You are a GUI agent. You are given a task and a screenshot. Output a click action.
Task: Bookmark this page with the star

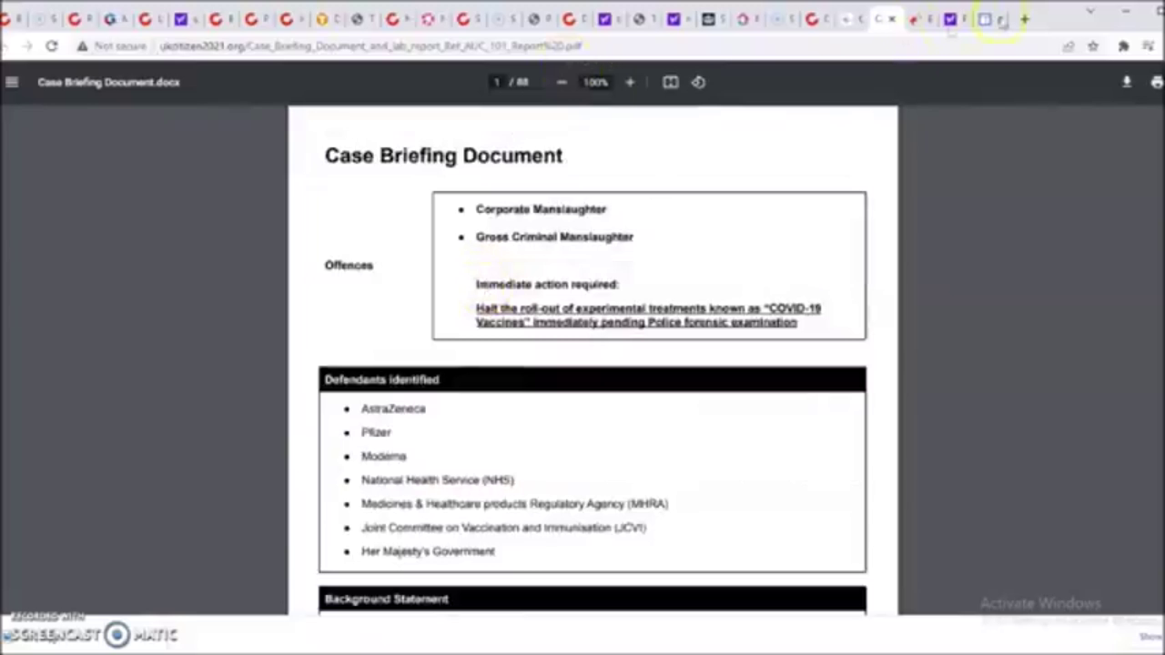tap(1093, 46)
